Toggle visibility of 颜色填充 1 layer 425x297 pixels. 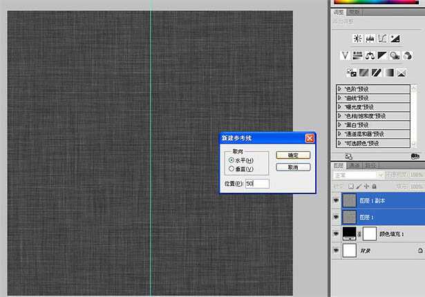336,233
